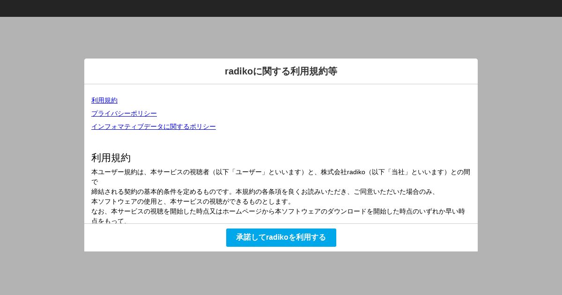Click line starting 本ソフトウェアの使用と
The height and width of the screenshot is (295, 562).
pyautogui.click(x=192, y=201)
